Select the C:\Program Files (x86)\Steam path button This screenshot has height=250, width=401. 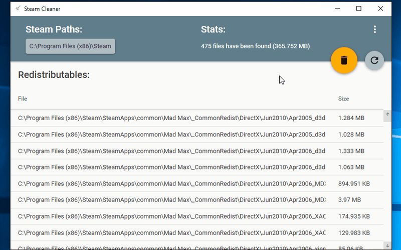click(x=70, y=46)
